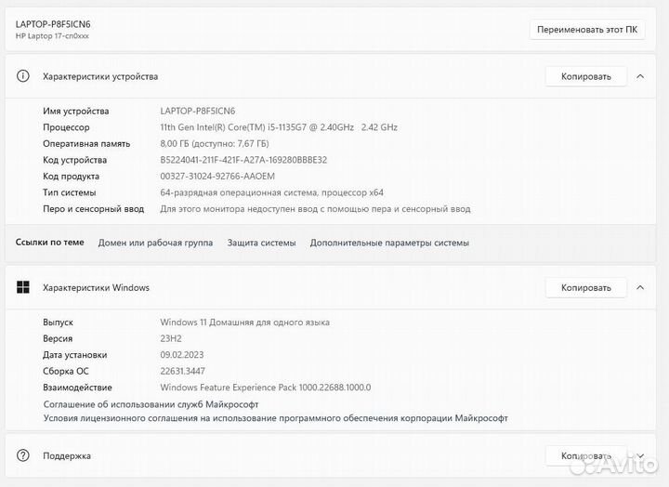Collapse the Характеристики устройства section chevron
This screenshot has height=487, width=669.
pos(640,76)
